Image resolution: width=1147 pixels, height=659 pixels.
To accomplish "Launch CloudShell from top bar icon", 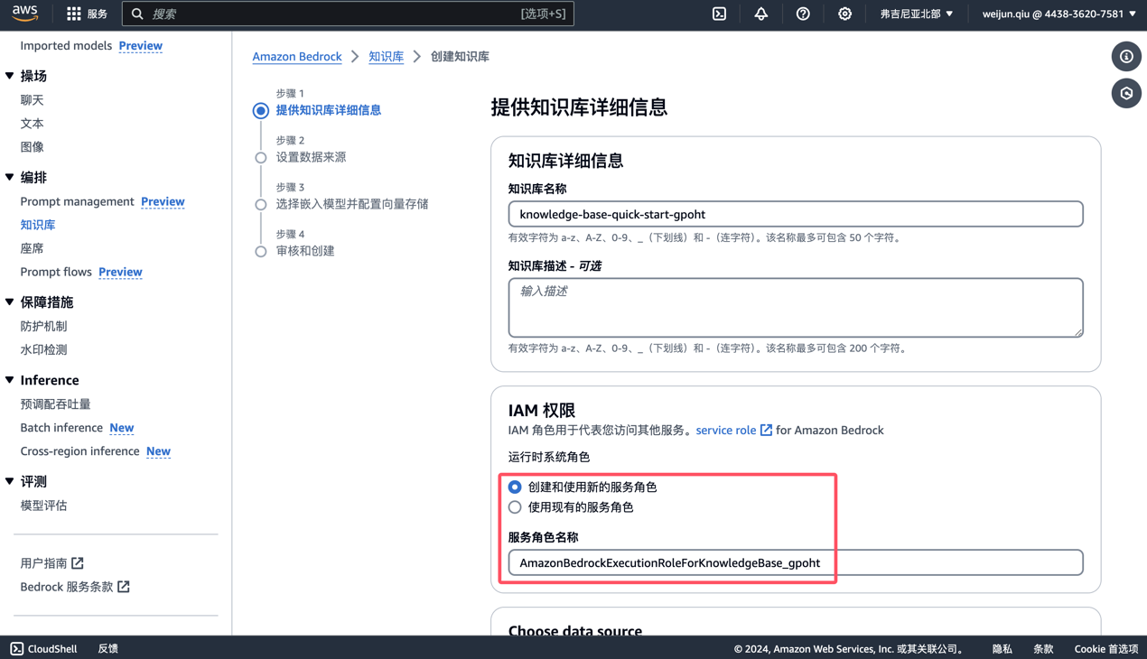I will tap(719, 14).
